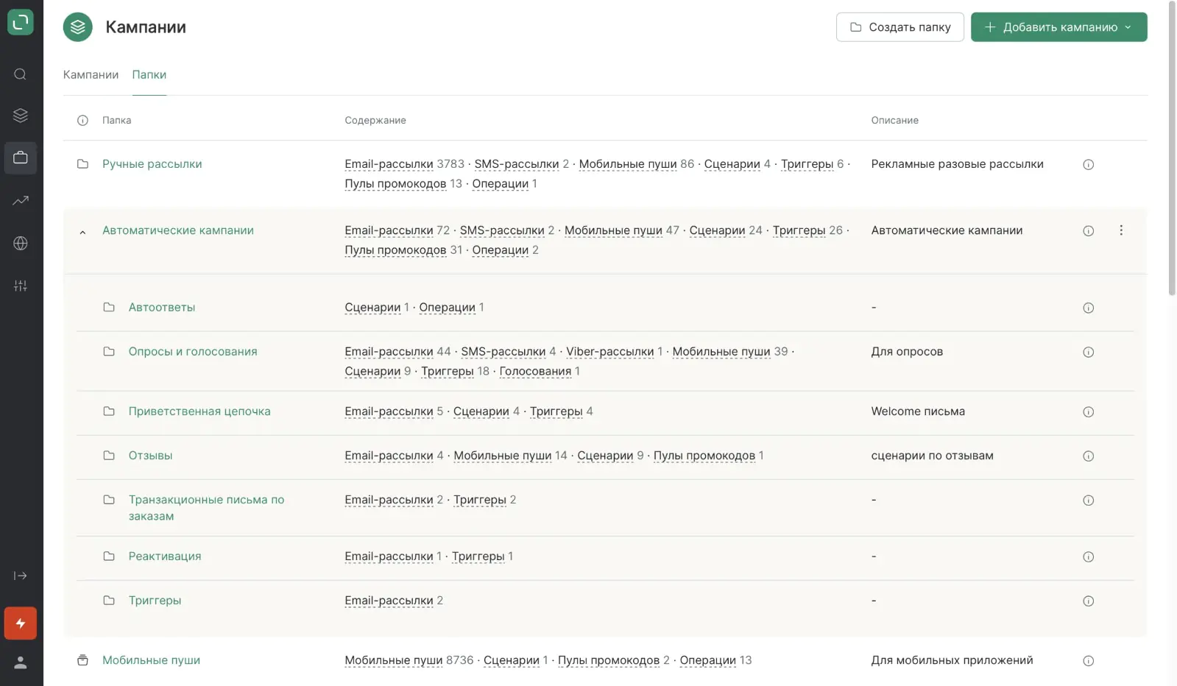This screenshot has height=686, width=1177.
Task: Click Сценарии 24 in Автоматические кампании
Action: point(725,230)
